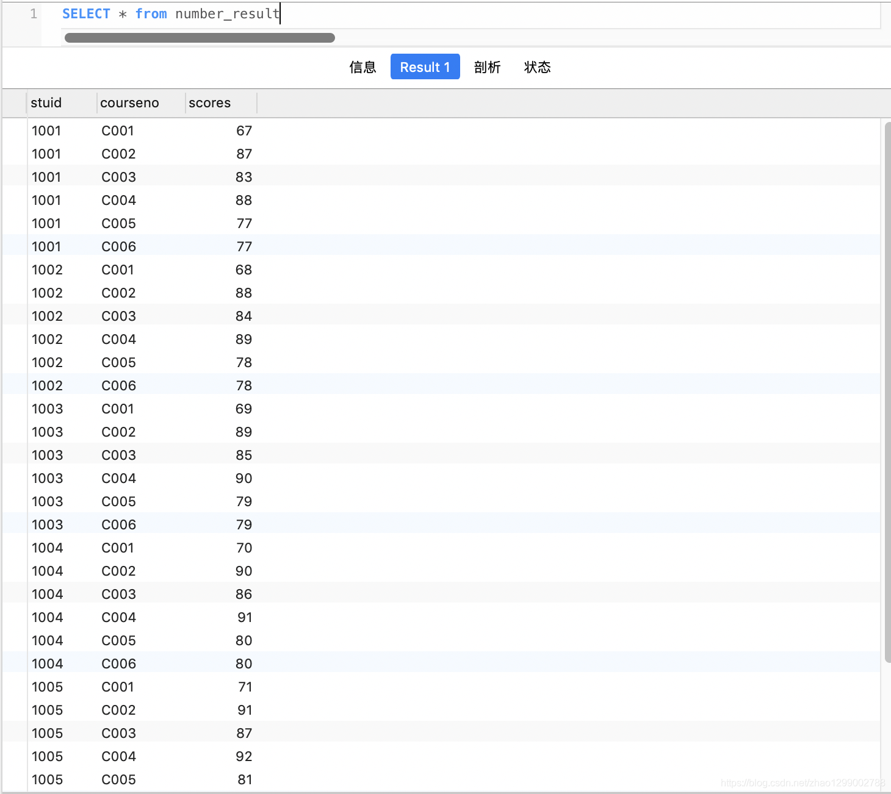
Task: Click stuid 1001 in the C006 row
Action: click(46, 247)
